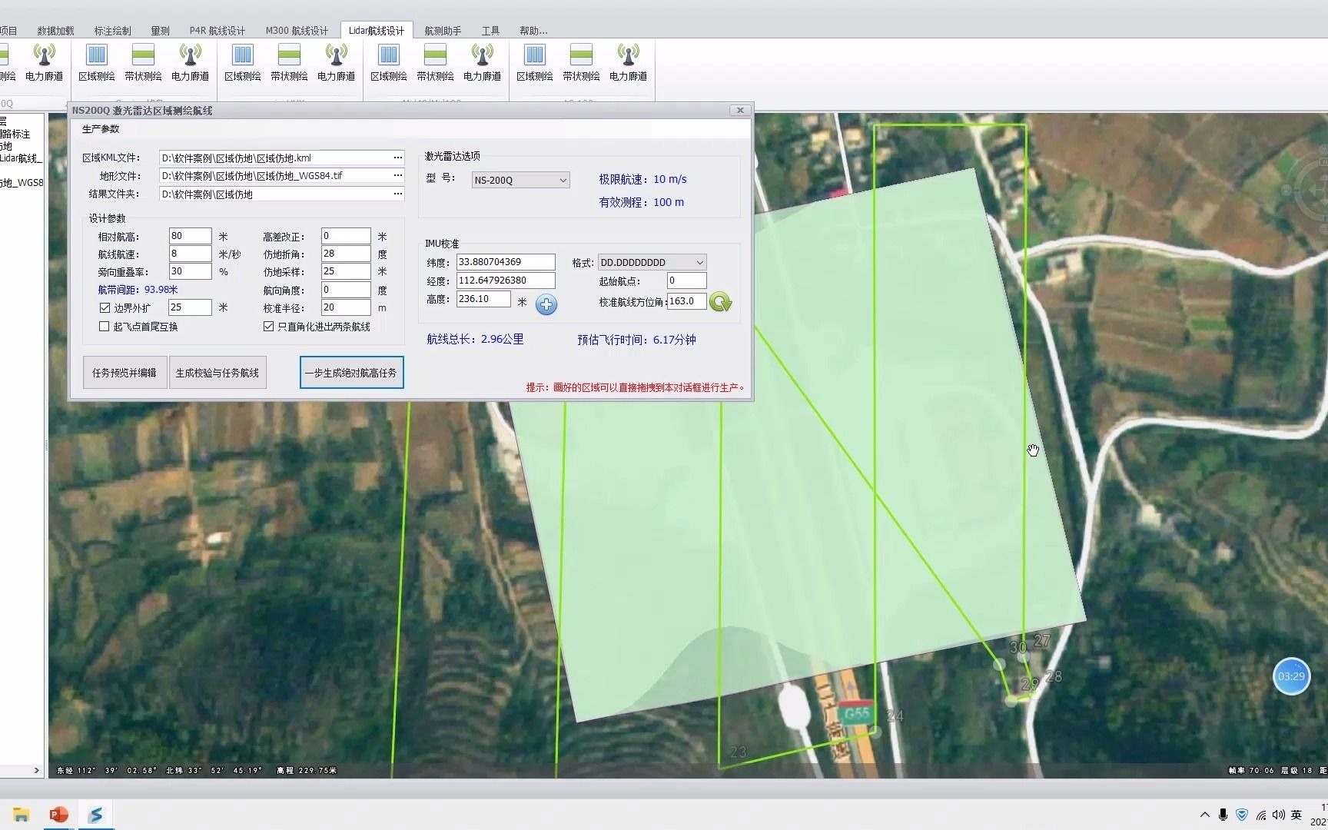Screen dimensions: 1328x830
Task: Enable 起飞点首尾互换 option
Action: click(x=105, y=326)
